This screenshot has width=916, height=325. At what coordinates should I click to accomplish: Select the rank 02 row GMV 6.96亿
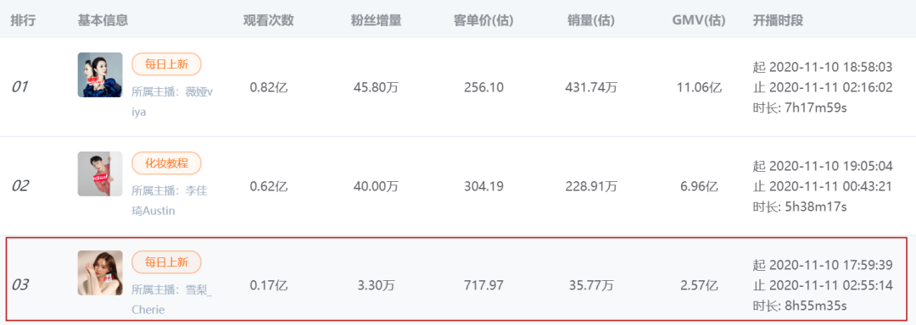tap(699, 187)
